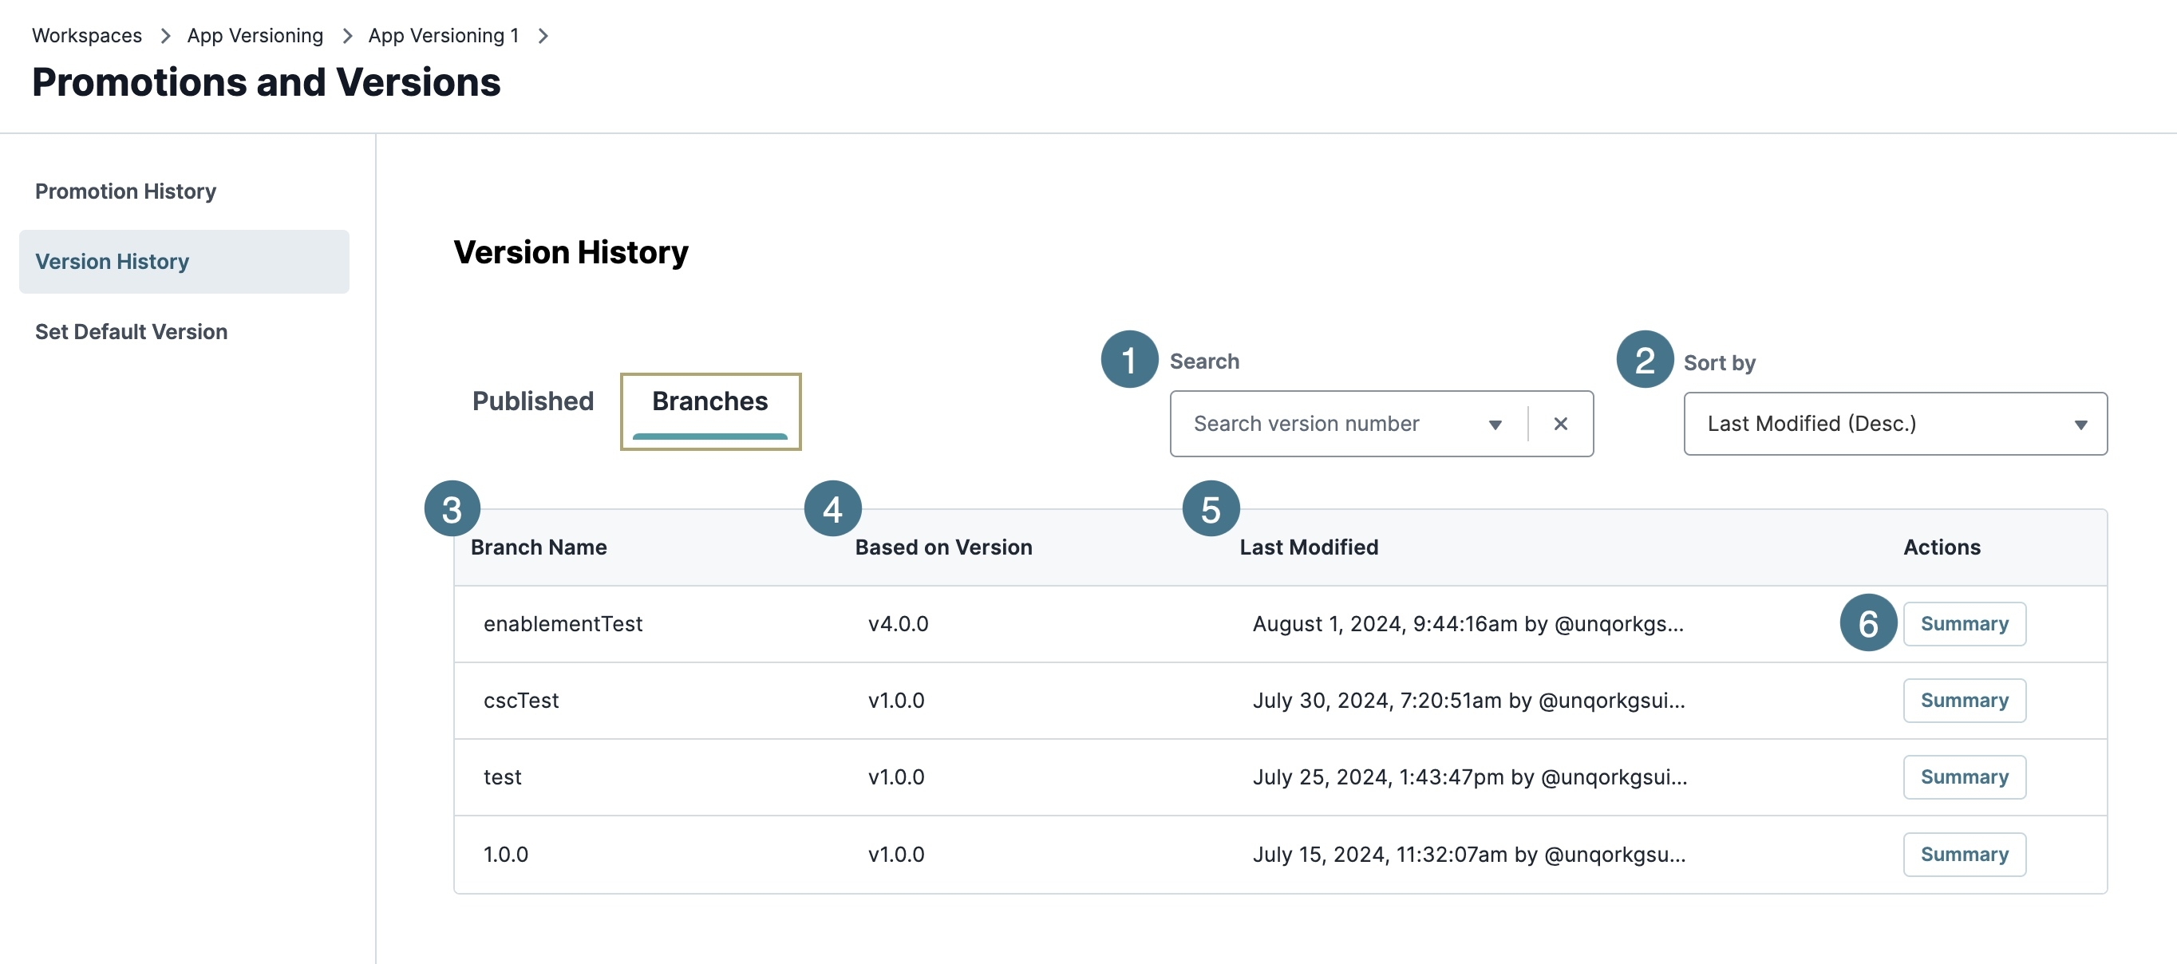Screen dimensions: 2177x964
Task: Open Promotion History in the sidebar
Action: click(x=125, y=191)
